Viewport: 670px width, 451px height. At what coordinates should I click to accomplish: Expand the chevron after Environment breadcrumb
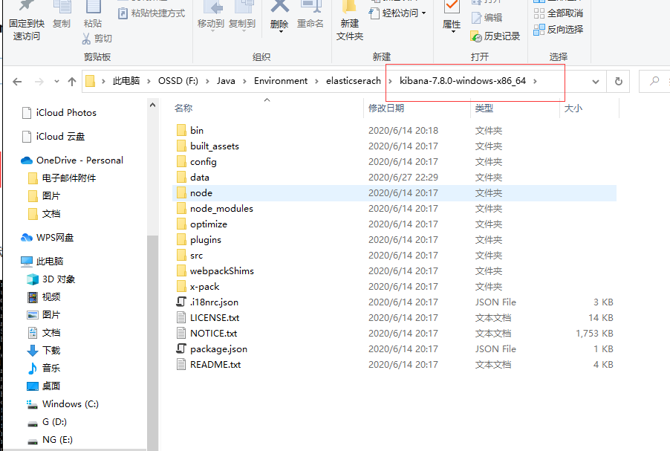(x=316, y=81)
